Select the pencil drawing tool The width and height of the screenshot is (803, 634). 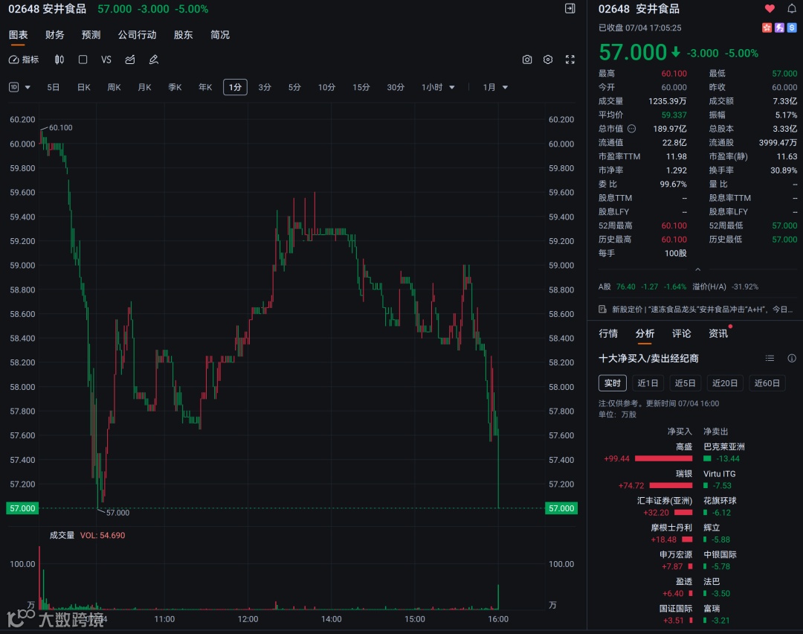(154, 60)
